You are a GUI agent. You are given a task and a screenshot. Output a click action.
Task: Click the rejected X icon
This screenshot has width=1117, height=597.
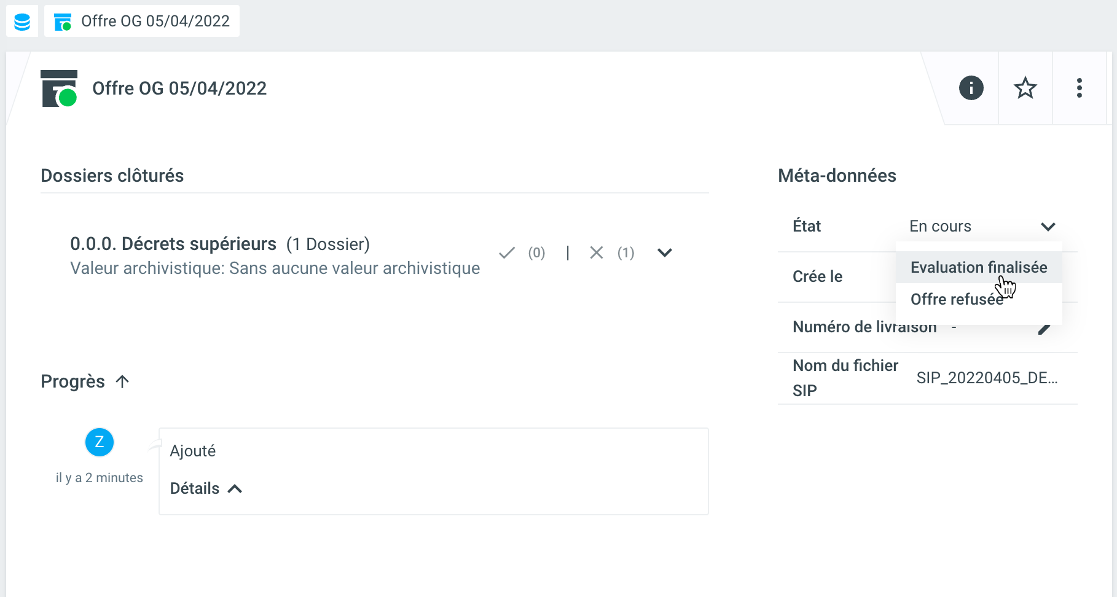tap(596, 253)
